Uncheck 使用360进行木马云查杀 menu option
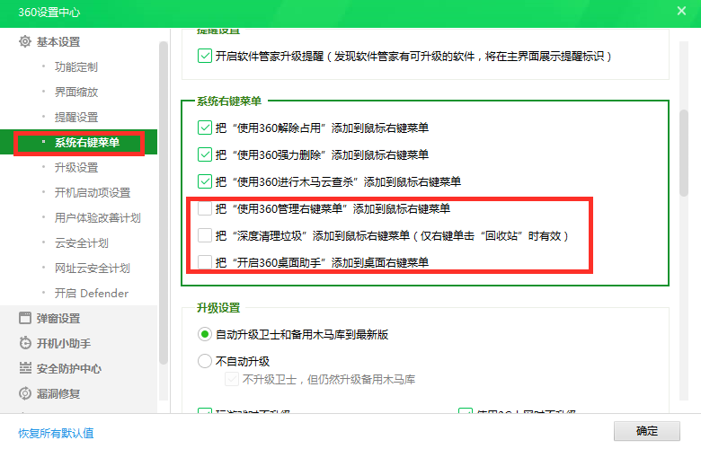The image size is (701, 449). click(205, 181)
